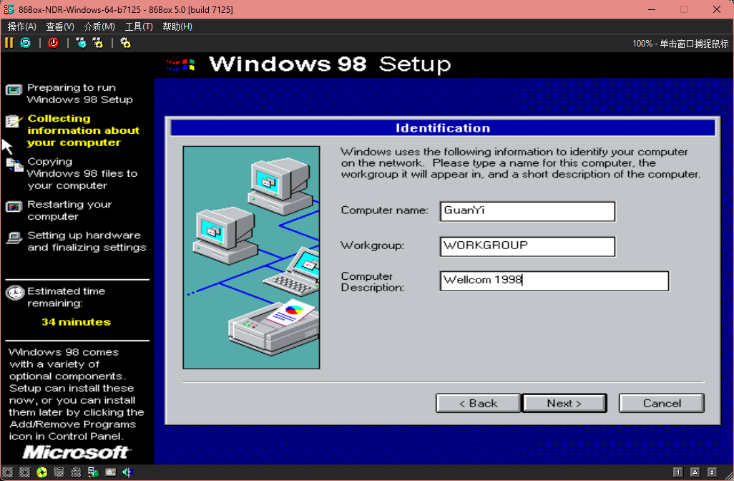
Task: Click the 'Setting up hardware' laptop step icon
Action: pos(14,238)
